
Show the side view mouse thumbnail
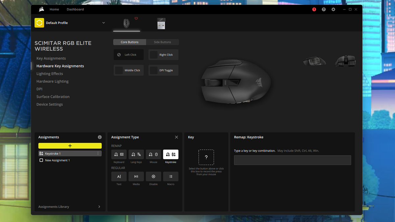(x=314, y=61)
